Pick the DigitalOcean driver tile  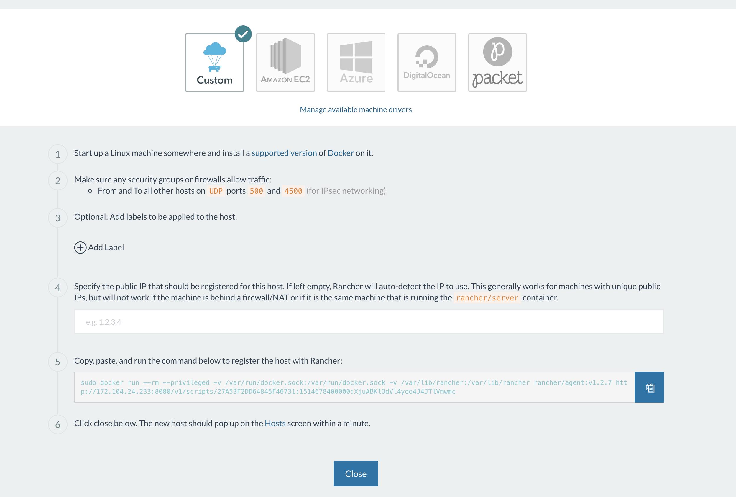427,63
